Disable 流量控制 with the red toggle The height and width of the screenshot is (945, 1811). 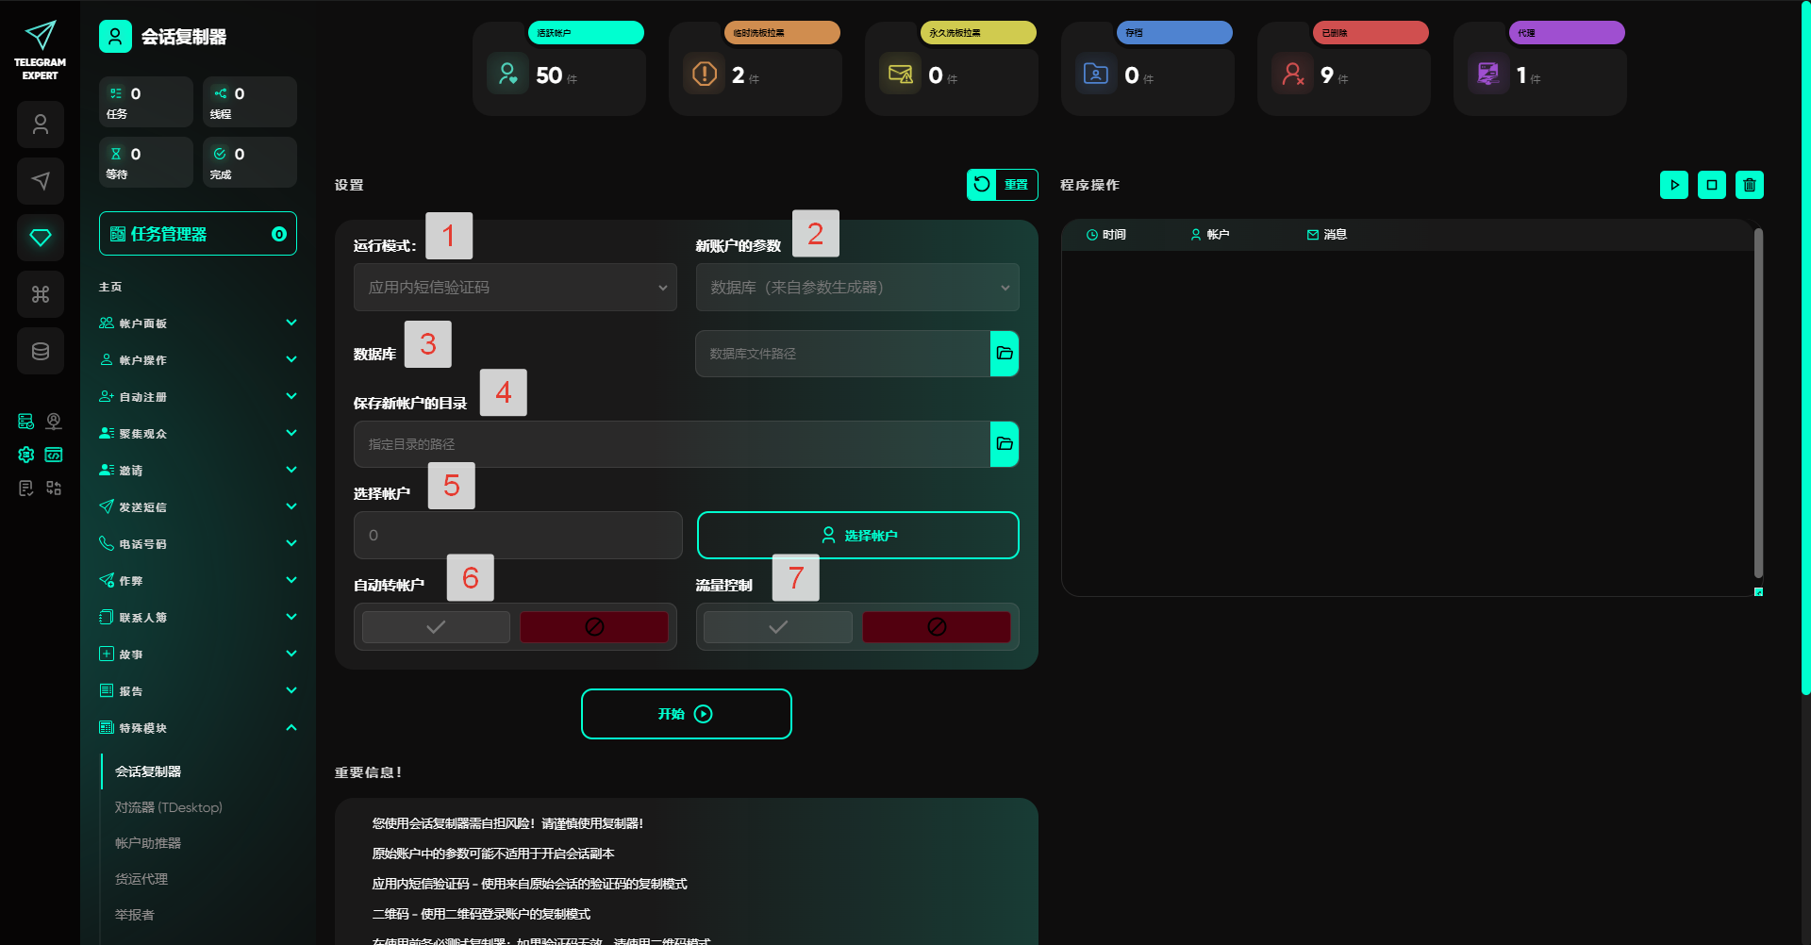click(936, 627)
